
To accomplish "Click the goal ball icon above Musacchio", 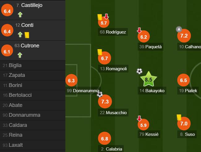I will (100, 94).
